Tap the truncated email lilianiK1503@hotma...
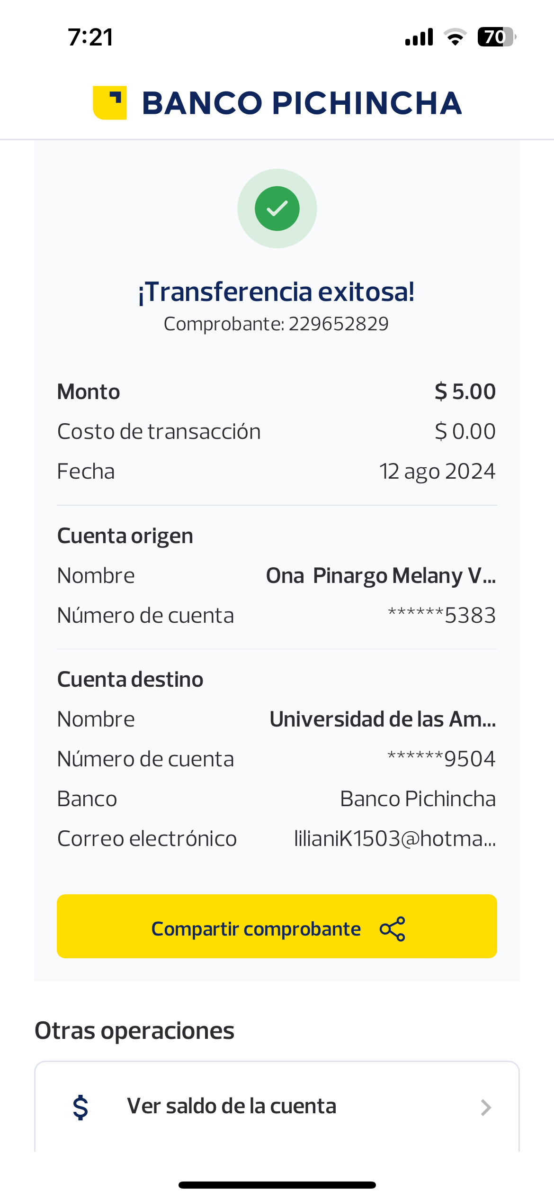Image resolution: width=554 pixels, height=1200 pixels. 395,839
